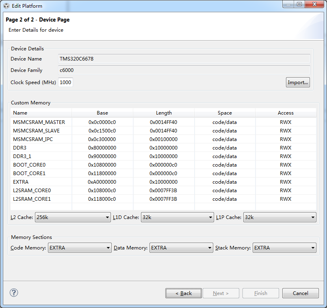Click base address 0x0c0000c0
The width and height of the screenshot is (327, 308).
point(102,122)
